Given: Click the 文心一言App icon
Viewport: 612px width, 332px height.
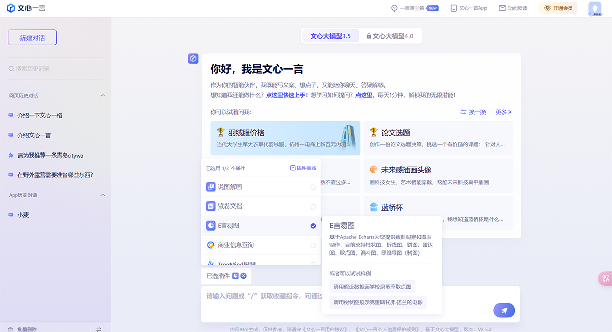Looking at the screenshot, I should 453,8.
